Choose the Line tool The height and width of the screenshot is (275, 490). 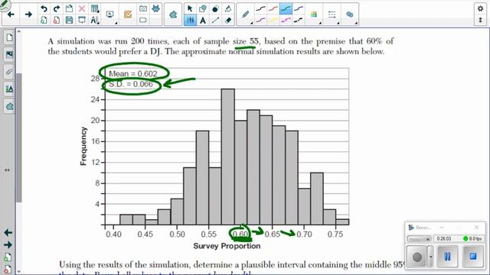pos(215,21)
